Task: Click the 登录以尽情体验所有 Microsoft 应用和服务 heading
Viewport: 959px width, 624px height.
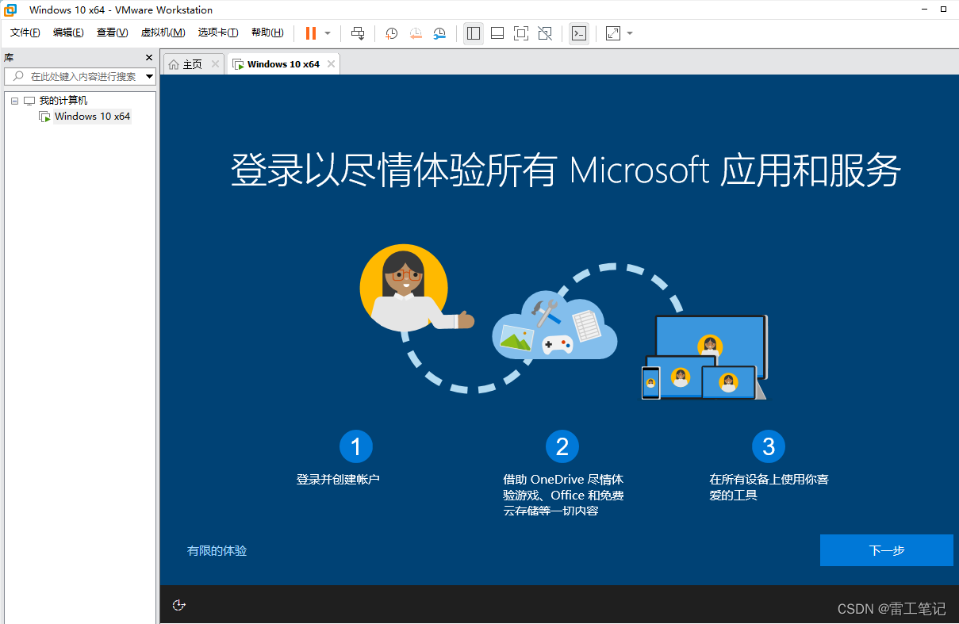Action: [x=566, y=170]
